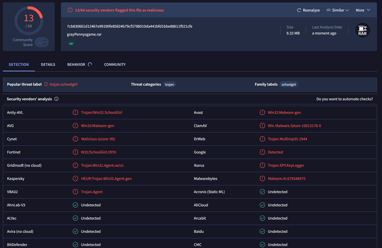Go to the Community tab
This screenshot has width=382, height=248.
(115, 65)
